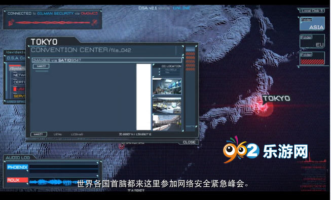Click the red target marker below the window
The width and height of the screenshot is (331, 200).
121,146
